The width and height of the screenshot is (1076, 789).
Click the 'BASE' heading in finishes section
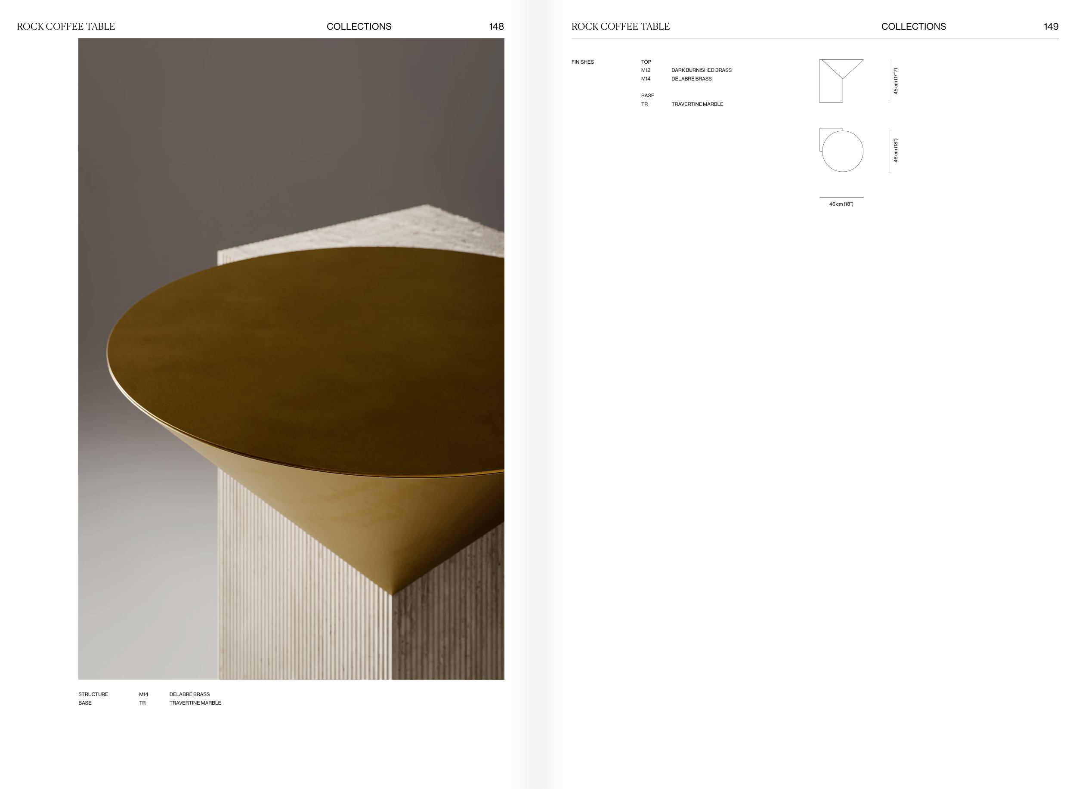(x=647, y=96)
